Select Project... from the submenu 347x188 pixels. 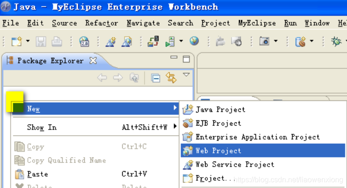pos(263,178)
